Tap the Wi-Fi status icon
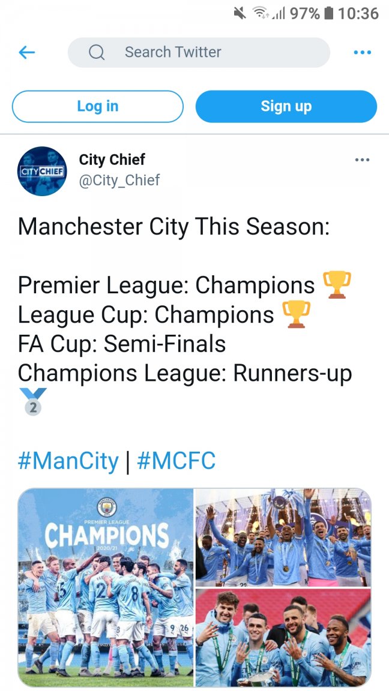 click(260, 13)
